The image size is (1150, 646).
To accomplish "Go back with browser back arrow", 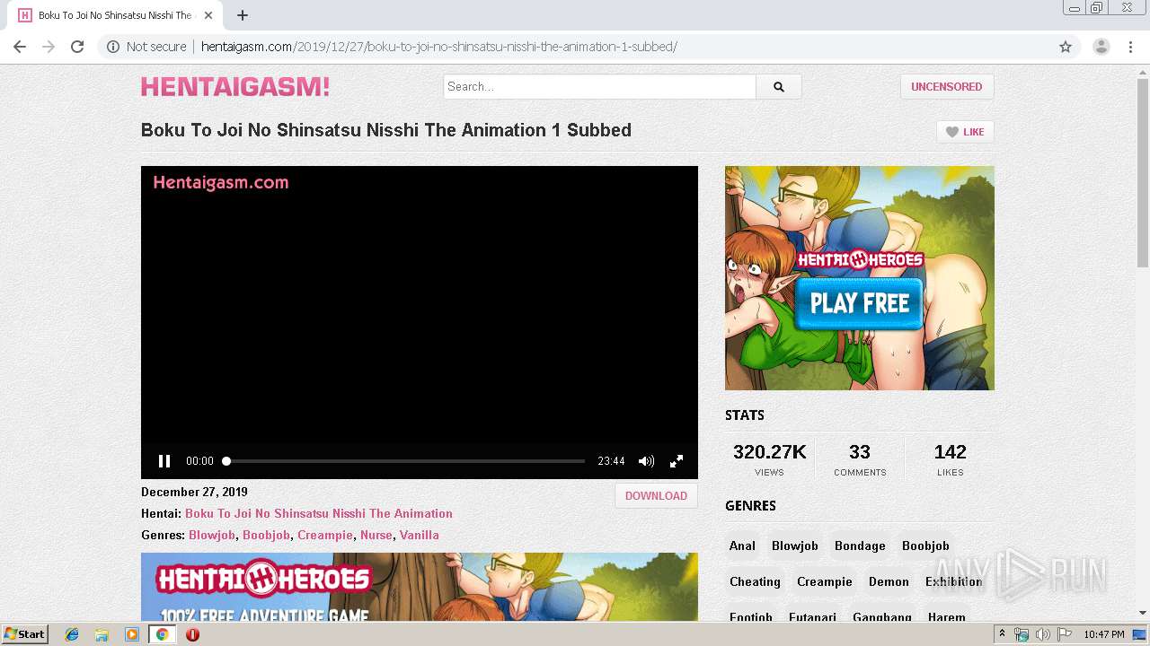I will [20, 47].
